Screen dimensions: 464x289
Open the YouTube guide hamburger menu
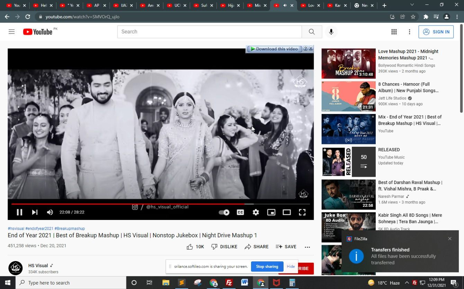tap(12, 32)
